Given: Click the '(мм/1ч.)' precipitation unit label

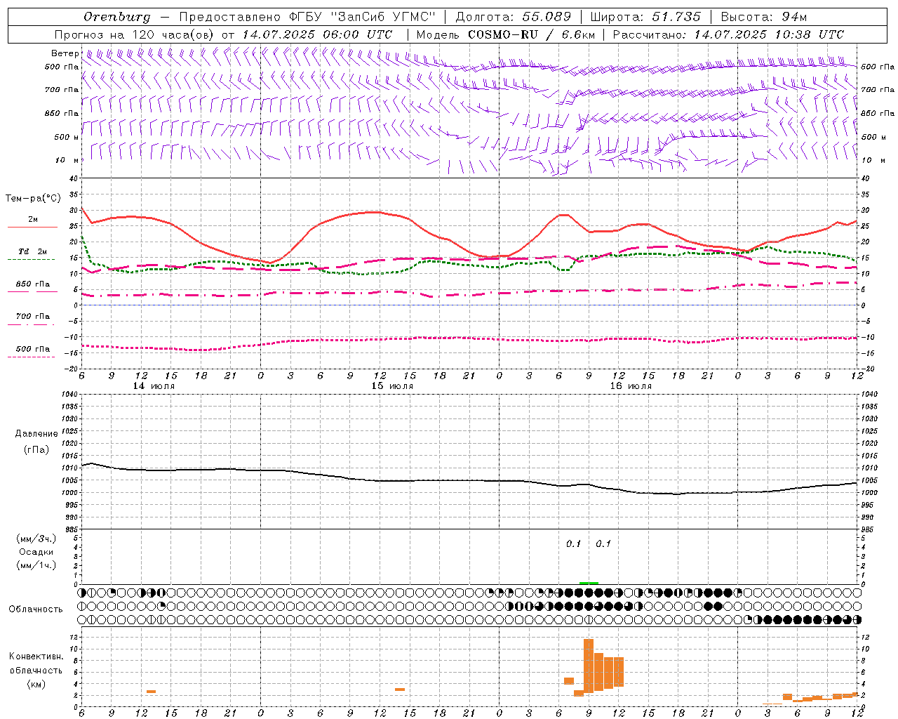Looking at the screenshot, I should (x=36, y=565).
